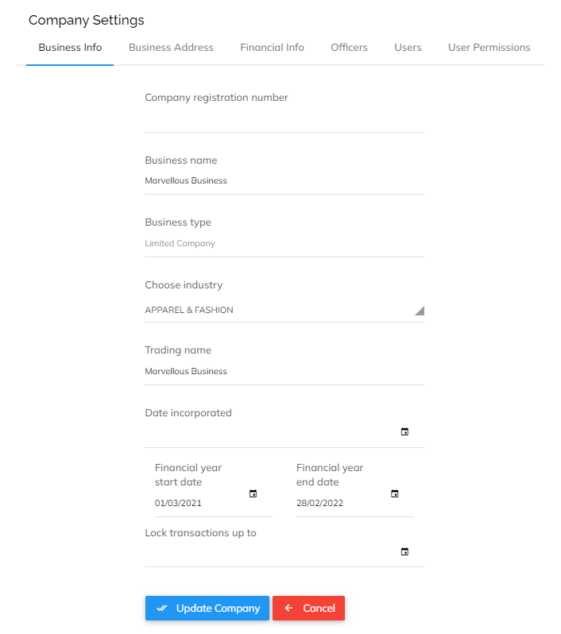Open the Financial year end date calendar

click(x=394, y=493)
